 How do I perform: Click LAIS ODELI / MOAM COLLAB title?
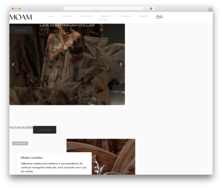[x=67, y=25]
